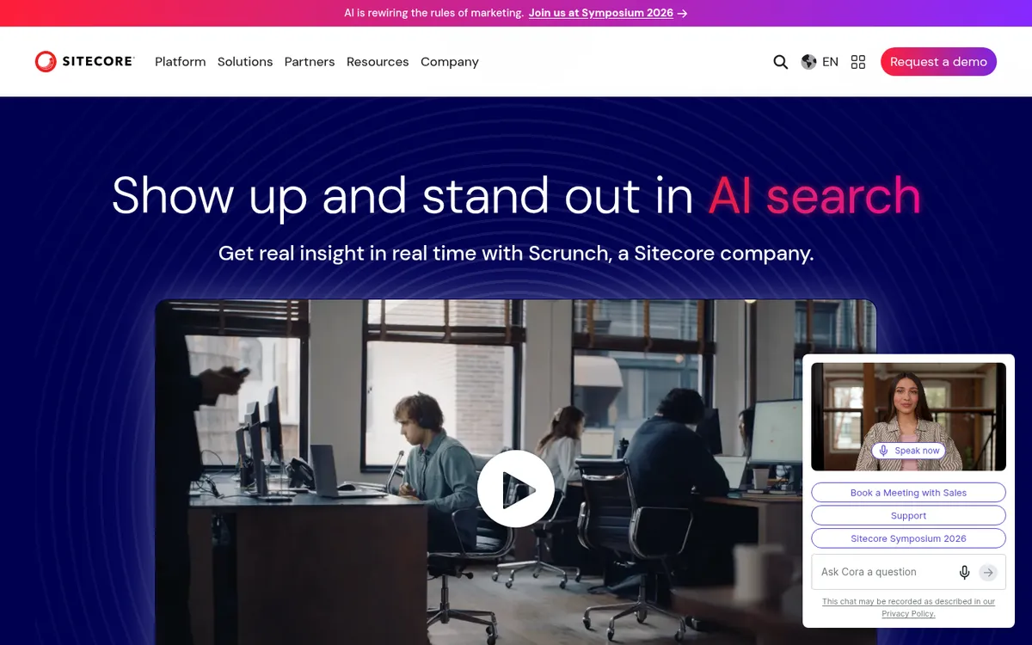Click 'AI is rewiring the rules of marketing' text
This screenshot has width=1032, height=645.
433,13
